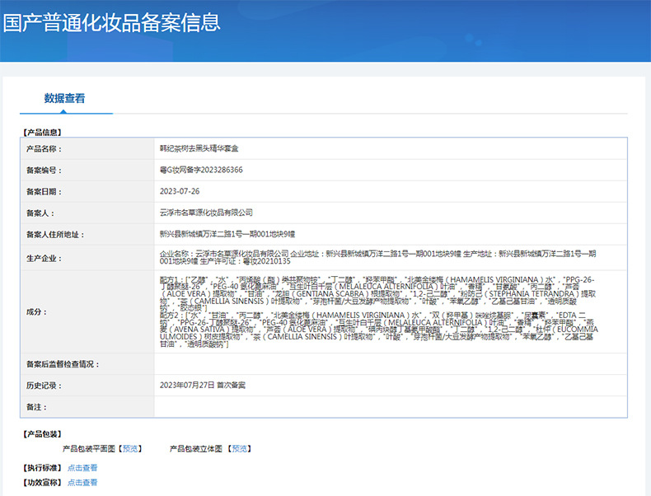Open 点击查看 link for 功效宣称
Viewport: 651px width, 496px height.
coord(82,482)
